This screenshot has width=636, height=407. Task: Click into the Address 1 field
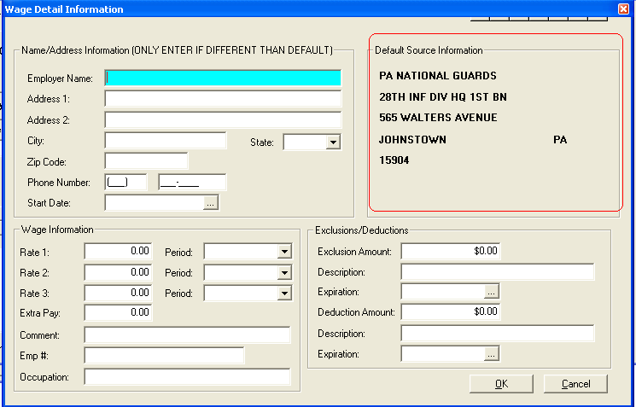pos(222,99)
